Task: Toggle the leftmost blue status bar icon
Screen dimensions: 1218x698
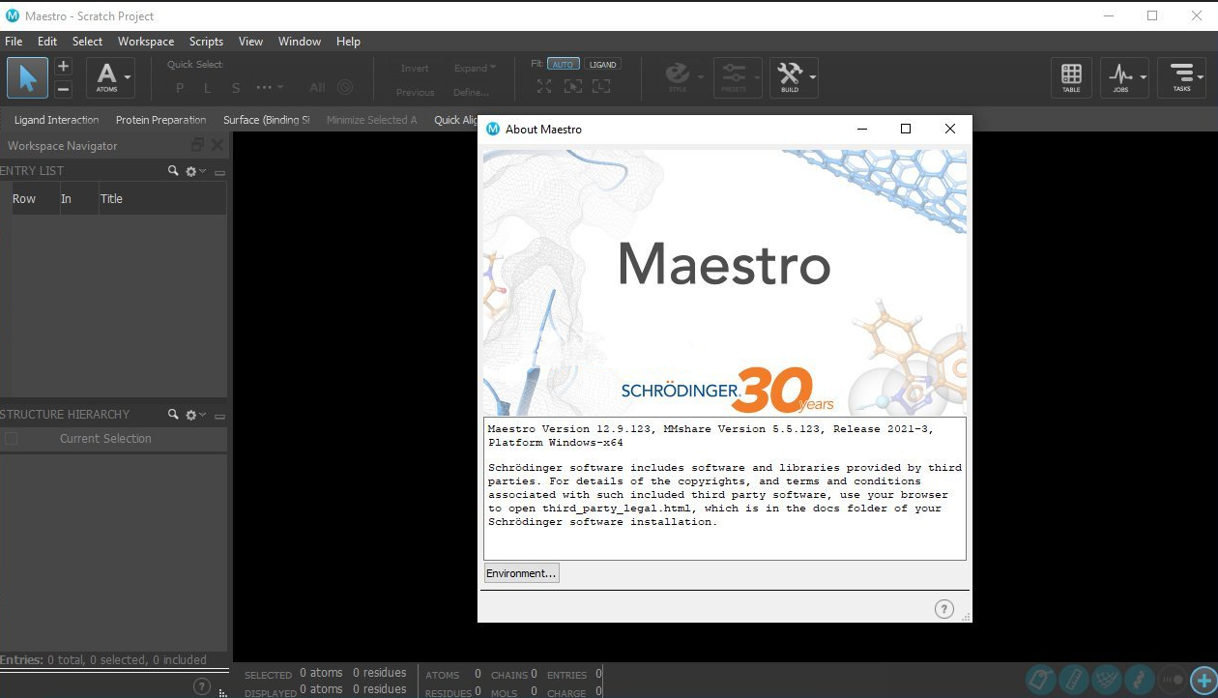Action: pos(1040,680)
